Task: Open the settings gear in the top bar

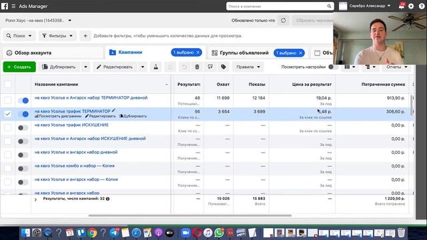Action: click(411, 6)
